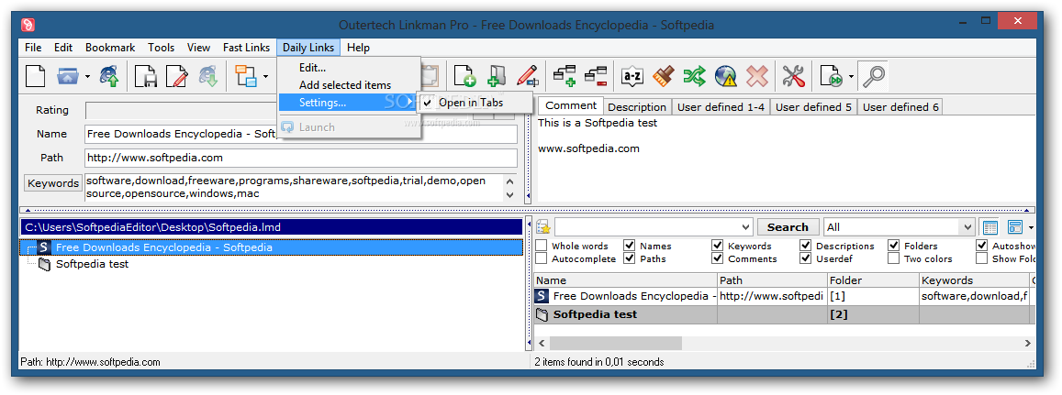Image resolution: width=1062 pixels, height=395 pixels.
Task: Expand the search text combo box arrow
Action: point(745,227)
